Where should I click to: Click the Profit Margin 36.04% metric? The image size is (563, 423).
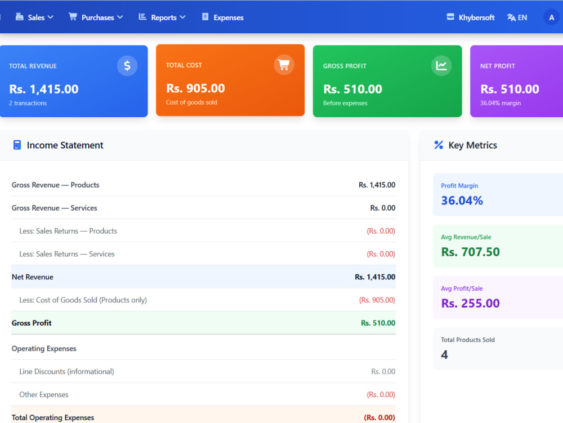pos(498,195)
